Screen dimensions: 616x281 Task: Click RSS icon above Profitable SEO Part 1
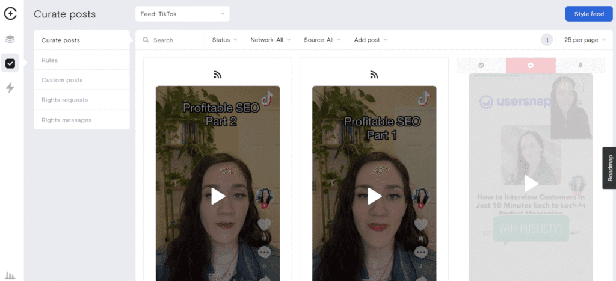374,75
